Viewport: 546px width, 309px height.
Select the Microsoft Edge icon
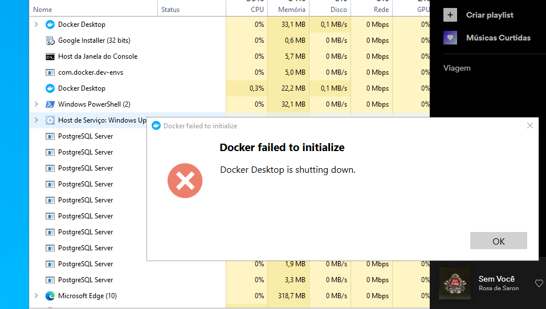[50, 296]
